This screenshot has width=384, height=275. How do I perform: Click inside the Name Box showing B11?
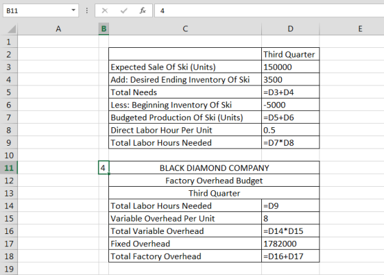tap(37, 10)
